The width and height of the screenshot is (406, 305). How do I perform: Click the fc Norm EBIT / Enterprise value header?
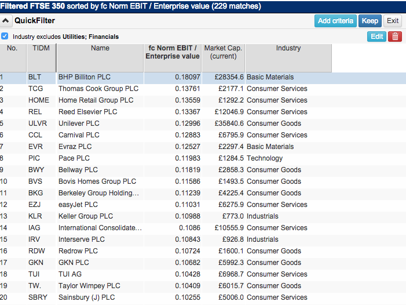[173, 58]
